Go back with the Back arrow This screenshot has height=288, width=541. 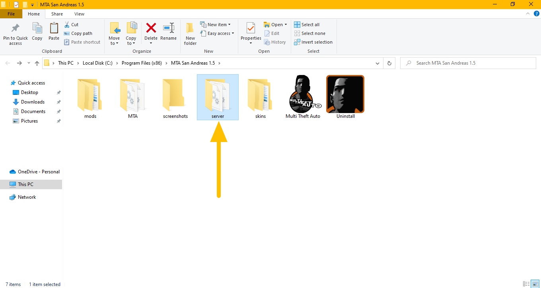coord(8,63)
